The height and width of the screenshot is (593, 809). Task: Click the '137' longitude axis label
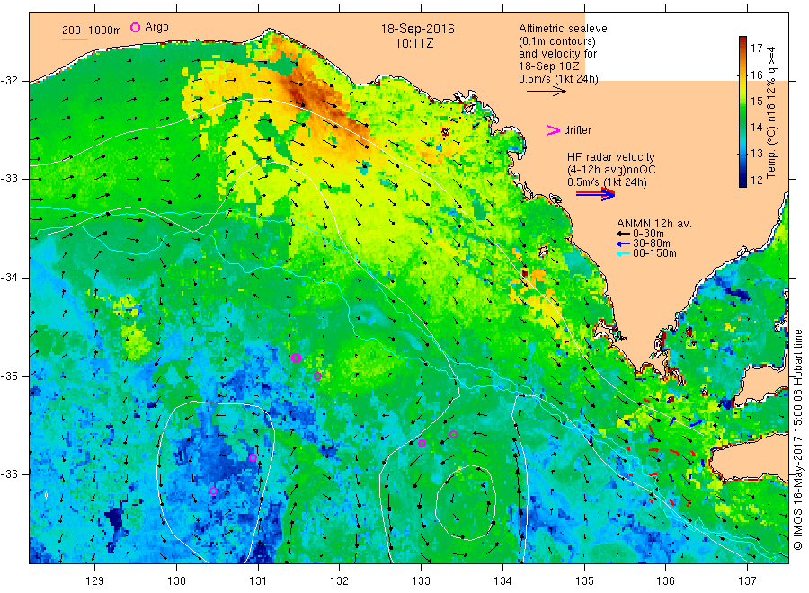click(x=748, y=581)
